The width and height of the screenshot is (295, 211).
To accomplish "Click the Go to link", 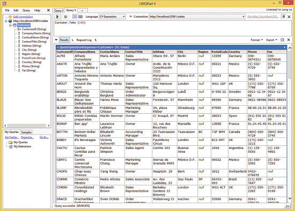I will (44, 137).
